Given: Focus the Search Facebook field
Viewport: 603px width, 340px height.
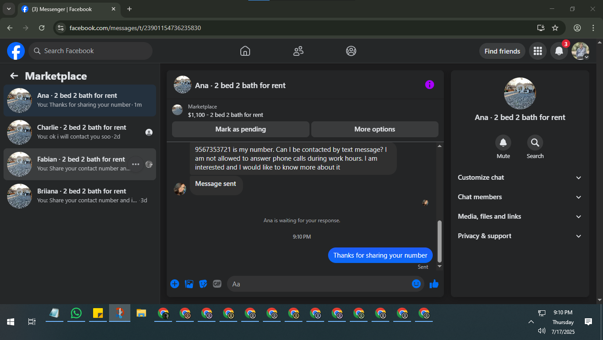Looking at the screenshot, I should click(90, 51).
